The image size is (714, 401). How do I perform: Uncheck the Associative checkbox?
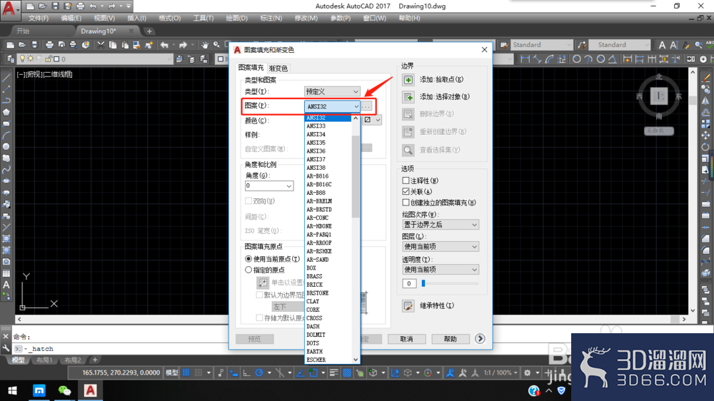click(406, 192)
